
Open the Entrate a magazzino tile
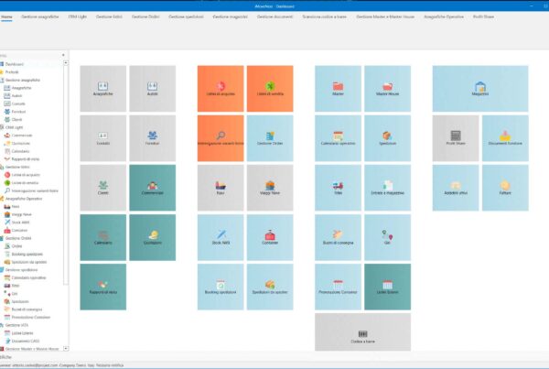coord(387,188)
